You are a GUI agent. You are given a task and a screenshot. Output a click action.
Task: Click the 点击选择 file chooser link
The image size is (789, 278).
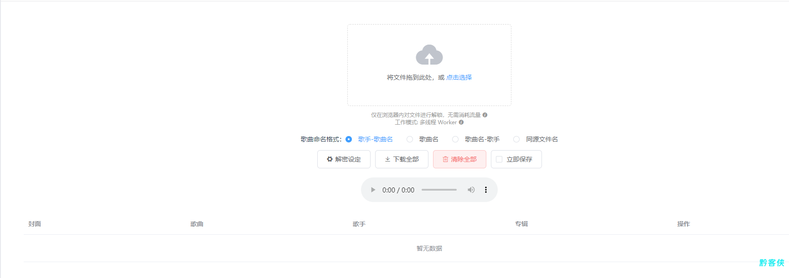click(x=459, y=77)
